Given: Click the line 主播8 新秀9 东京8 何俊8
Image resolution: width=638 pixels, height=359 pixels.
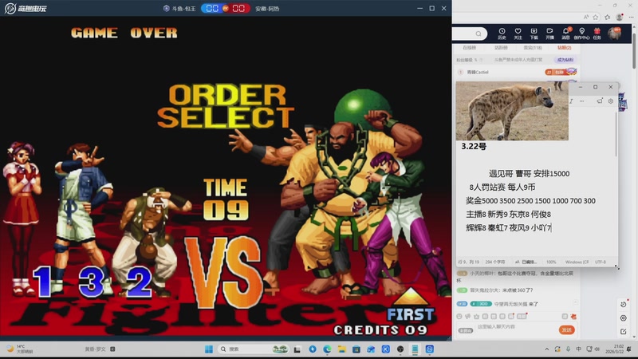Looking at the screenshot, I should point(508,214).
